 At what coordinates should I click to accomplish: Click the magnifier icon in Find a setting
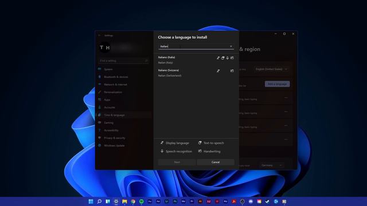tap(146, 61)
